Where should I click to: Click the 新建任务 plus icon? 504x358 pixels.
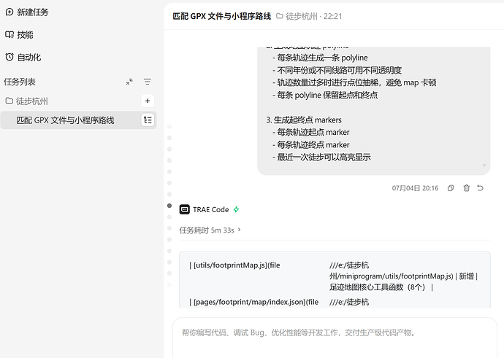tap(9, 12)
